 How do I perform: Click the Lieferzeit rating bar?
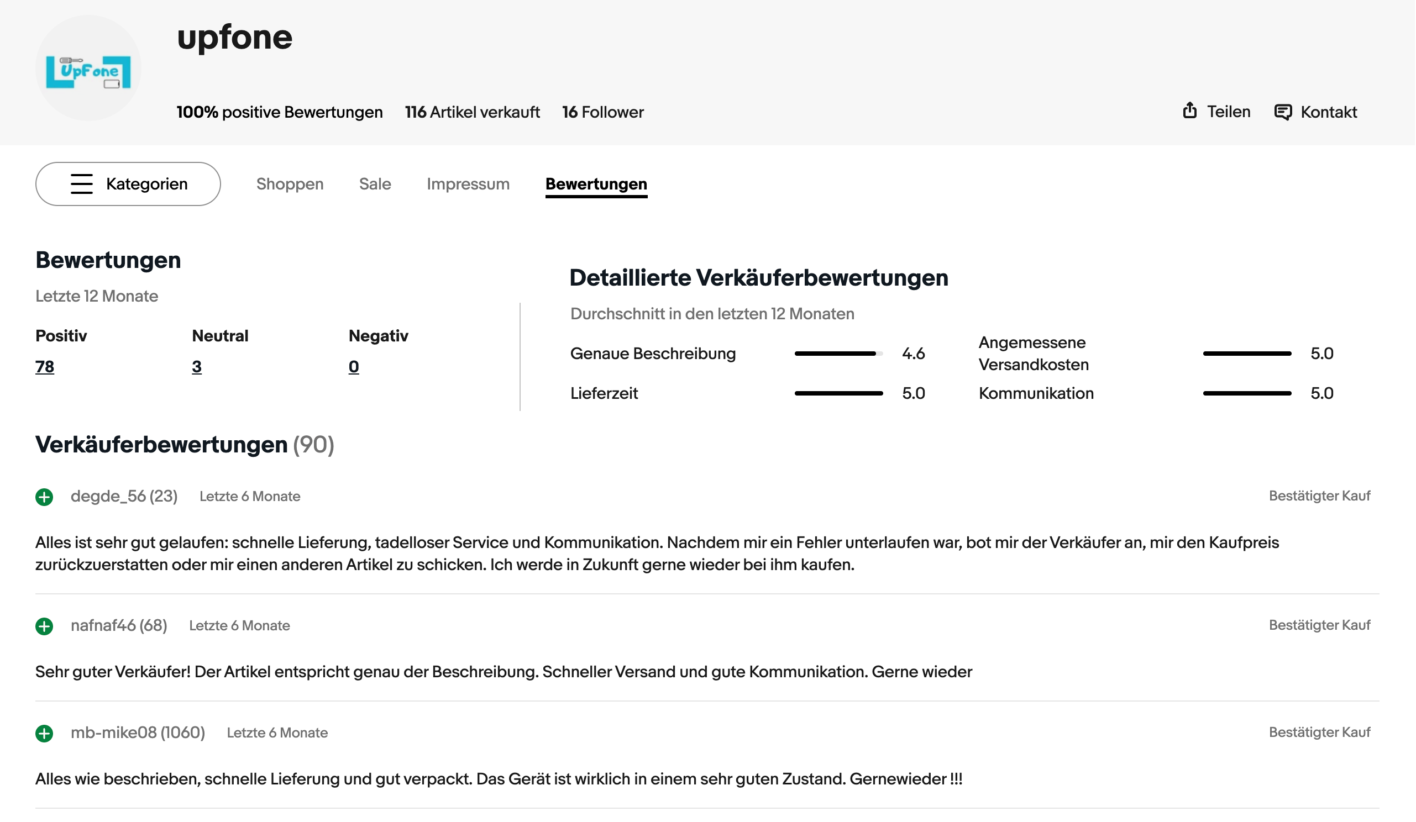click(x=839, y=393)
